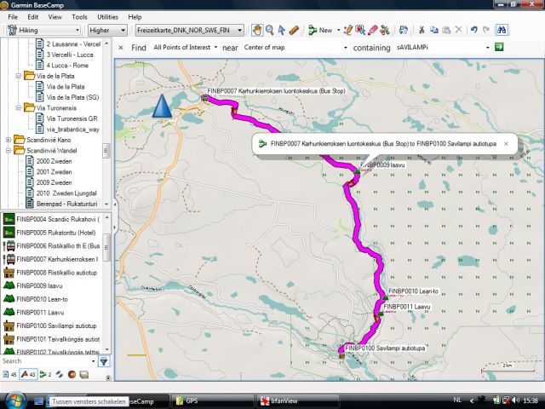Expand the Scandinvië Kano folder

(9, 140)
